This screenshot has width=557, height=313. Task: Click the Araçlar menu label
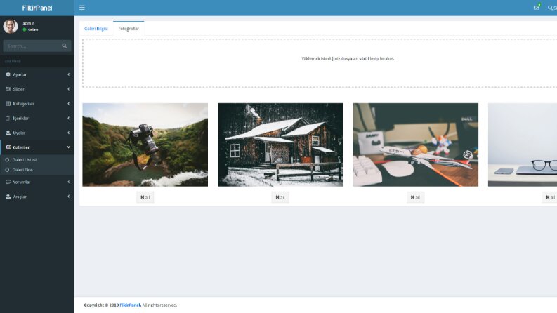20,197
